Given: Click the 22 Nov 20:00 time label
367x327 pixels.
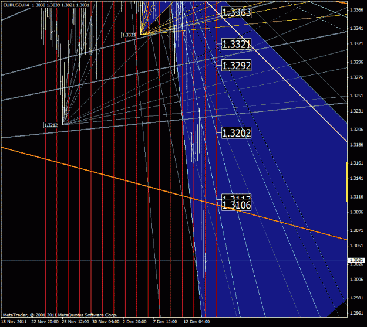Looking at the screenshot, I should pyautogui.click(x=45, y=322).
